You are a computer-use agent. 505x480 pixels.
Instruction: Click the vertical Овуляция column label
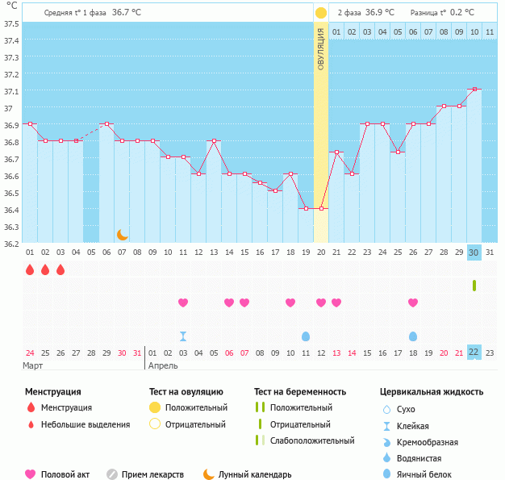click(321, 48)
